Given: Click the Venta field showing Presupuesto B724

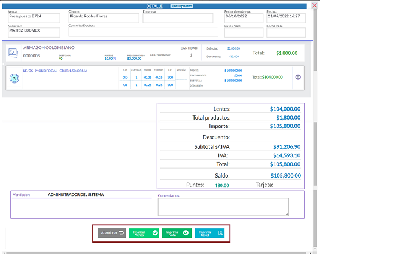Looking at the screenshot, I should (34, 18).
